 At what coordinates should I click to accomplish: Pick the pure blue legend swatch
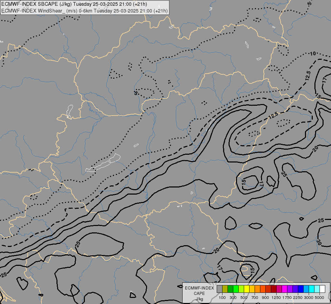(x=301, y=289)
